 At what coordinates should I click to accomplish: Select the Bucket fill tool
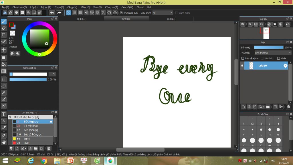pyautogui.click(x=4, y=64)
